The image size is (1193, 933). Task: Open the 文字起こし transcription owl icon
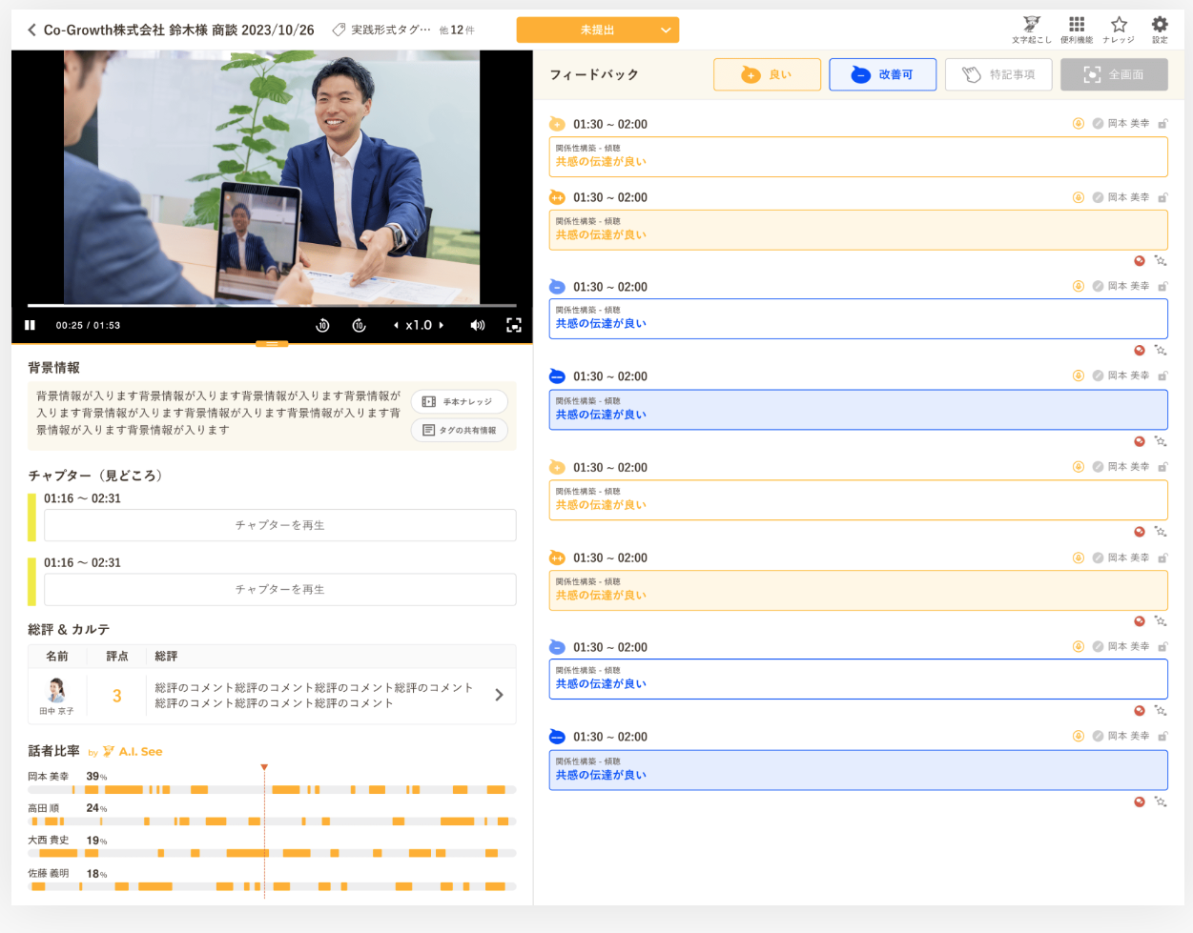tap(1031, 26)
